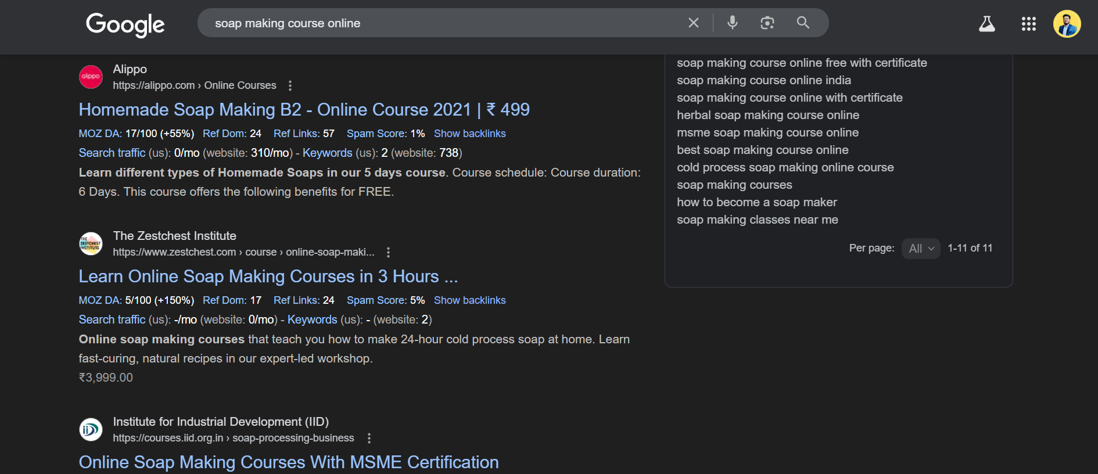The image size is (1098, 474).
Task: Open Homemade Soap Making B2 result
Action: tap(304, 110)
